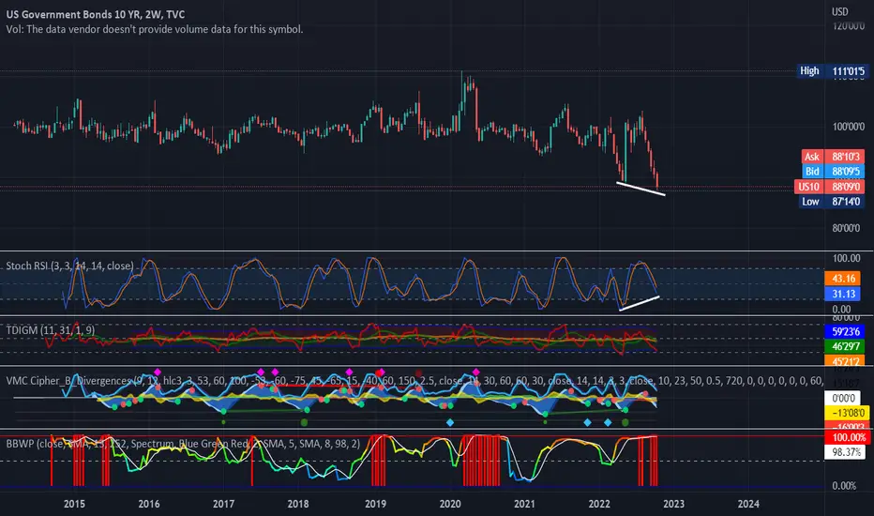Click the 2023 label on the time axis
The height and width of the screenshot is (516, 874).
click(x=673, y=504)
